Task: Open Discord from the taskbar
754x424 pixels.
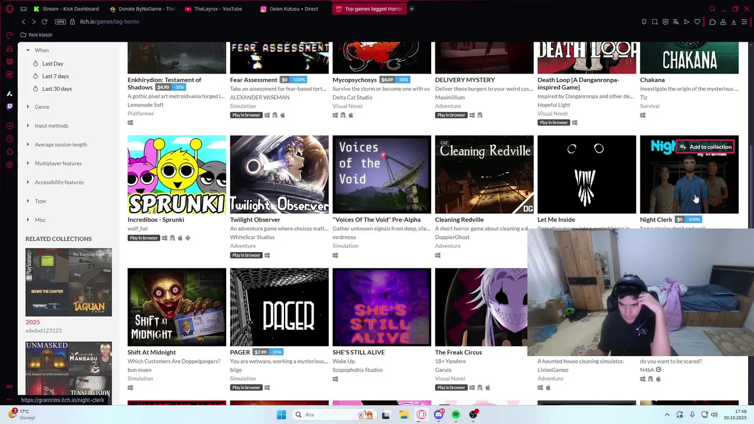Action: point(439,415)
